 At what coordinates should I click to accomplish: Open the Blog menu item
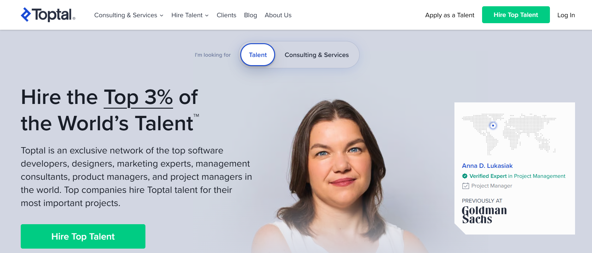(250, 15)
